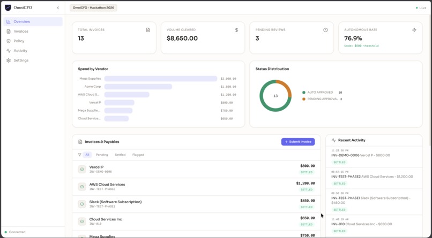The height and width of the screenshot is (238, 432).
Task: Click the orange Pending Approval legend dot
Action: 304,99
